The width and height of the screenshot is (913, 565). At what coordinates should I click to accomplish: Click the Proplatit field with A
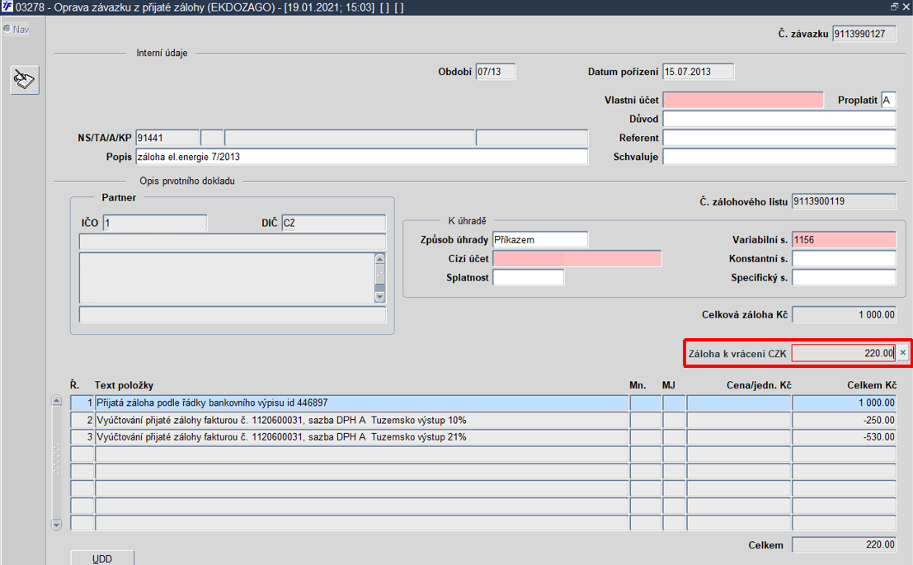pyautogui.click(x=888, y=100)
